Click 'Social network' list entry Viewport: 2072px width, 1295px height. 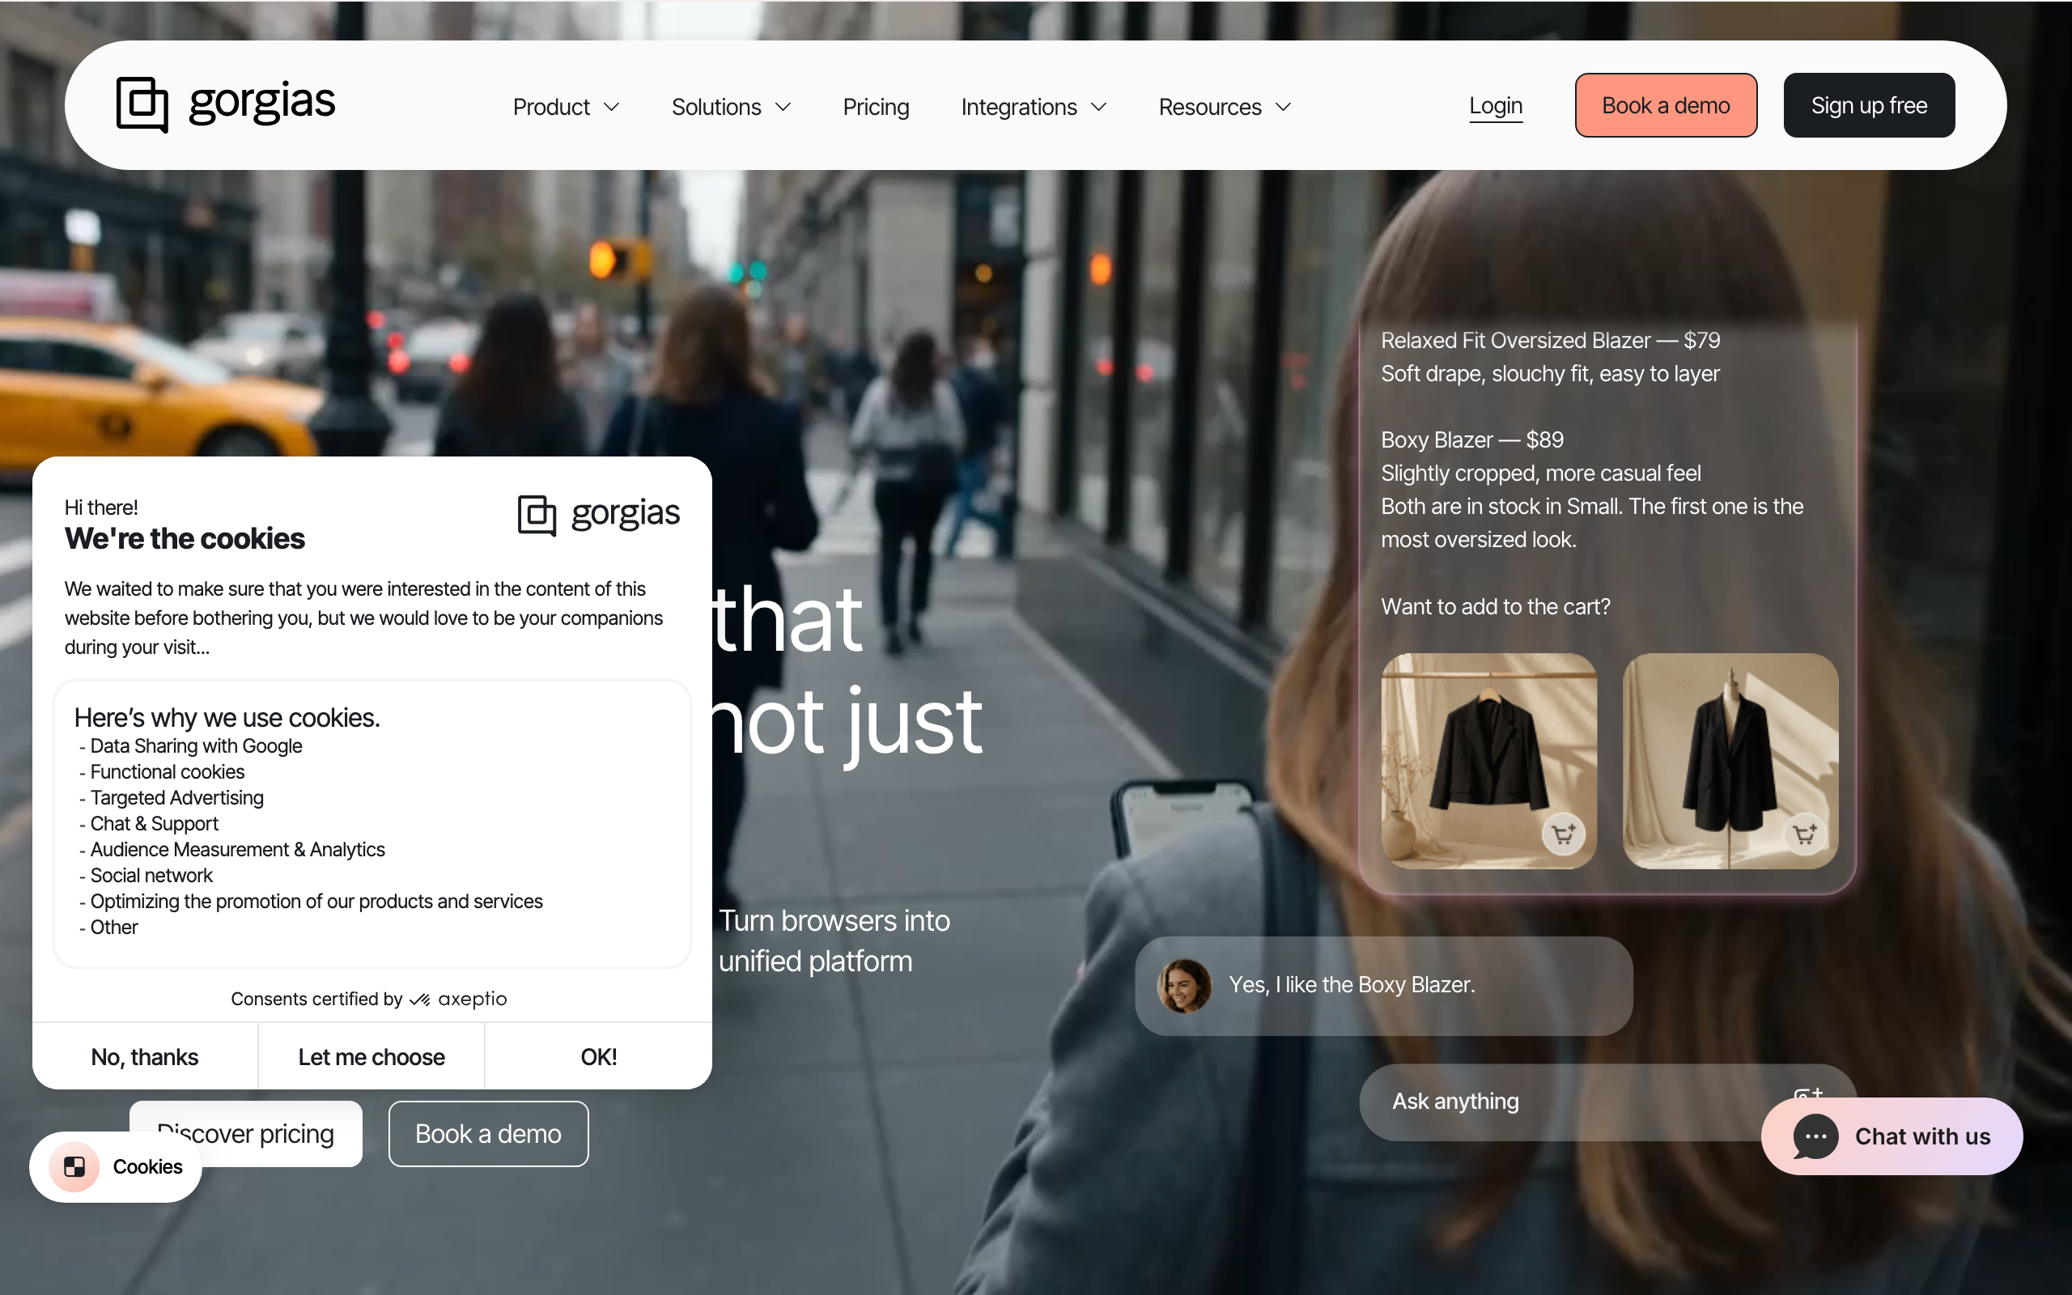151,875
